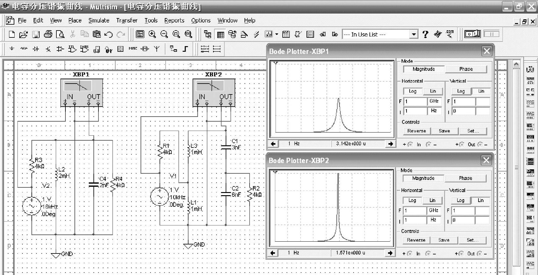
Task: Click the question mark help icon
Action: click(425, 34)
